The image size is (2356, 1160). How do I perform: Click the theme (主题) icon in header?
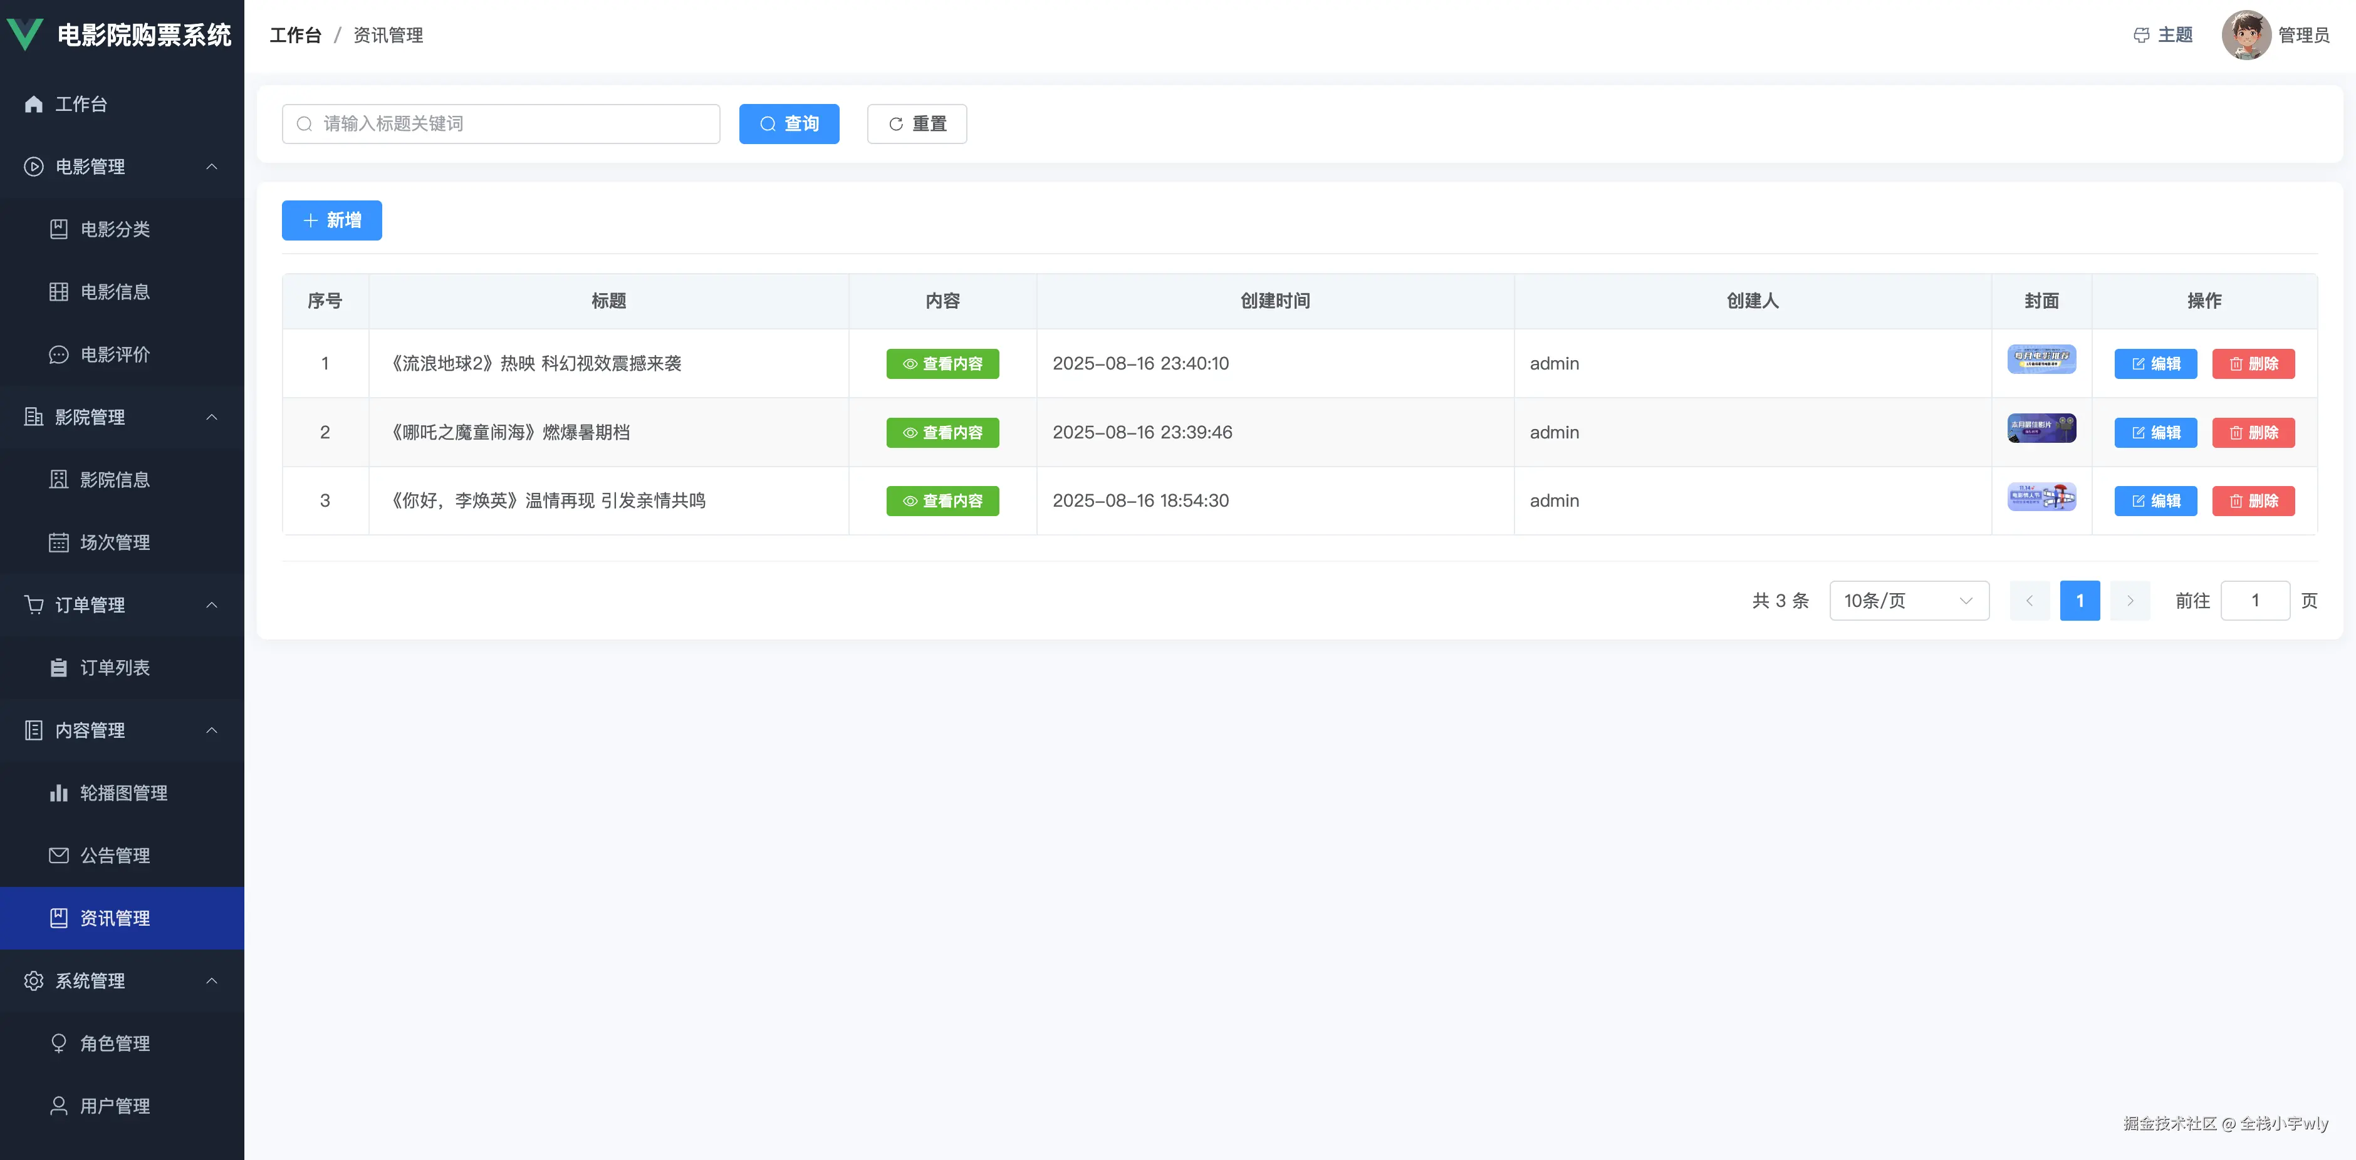(x=2141, y=36)
